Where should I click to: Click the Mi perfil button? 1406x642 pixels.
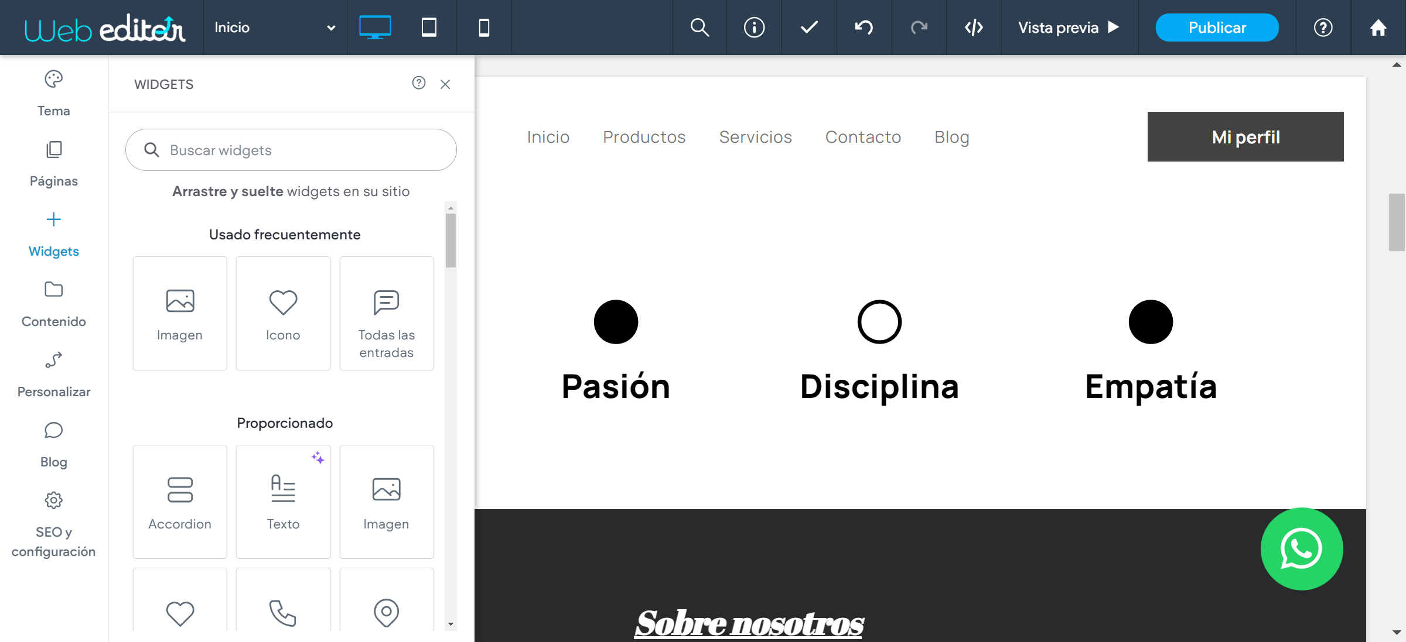pyautogui.click(x=1245, y=136)
